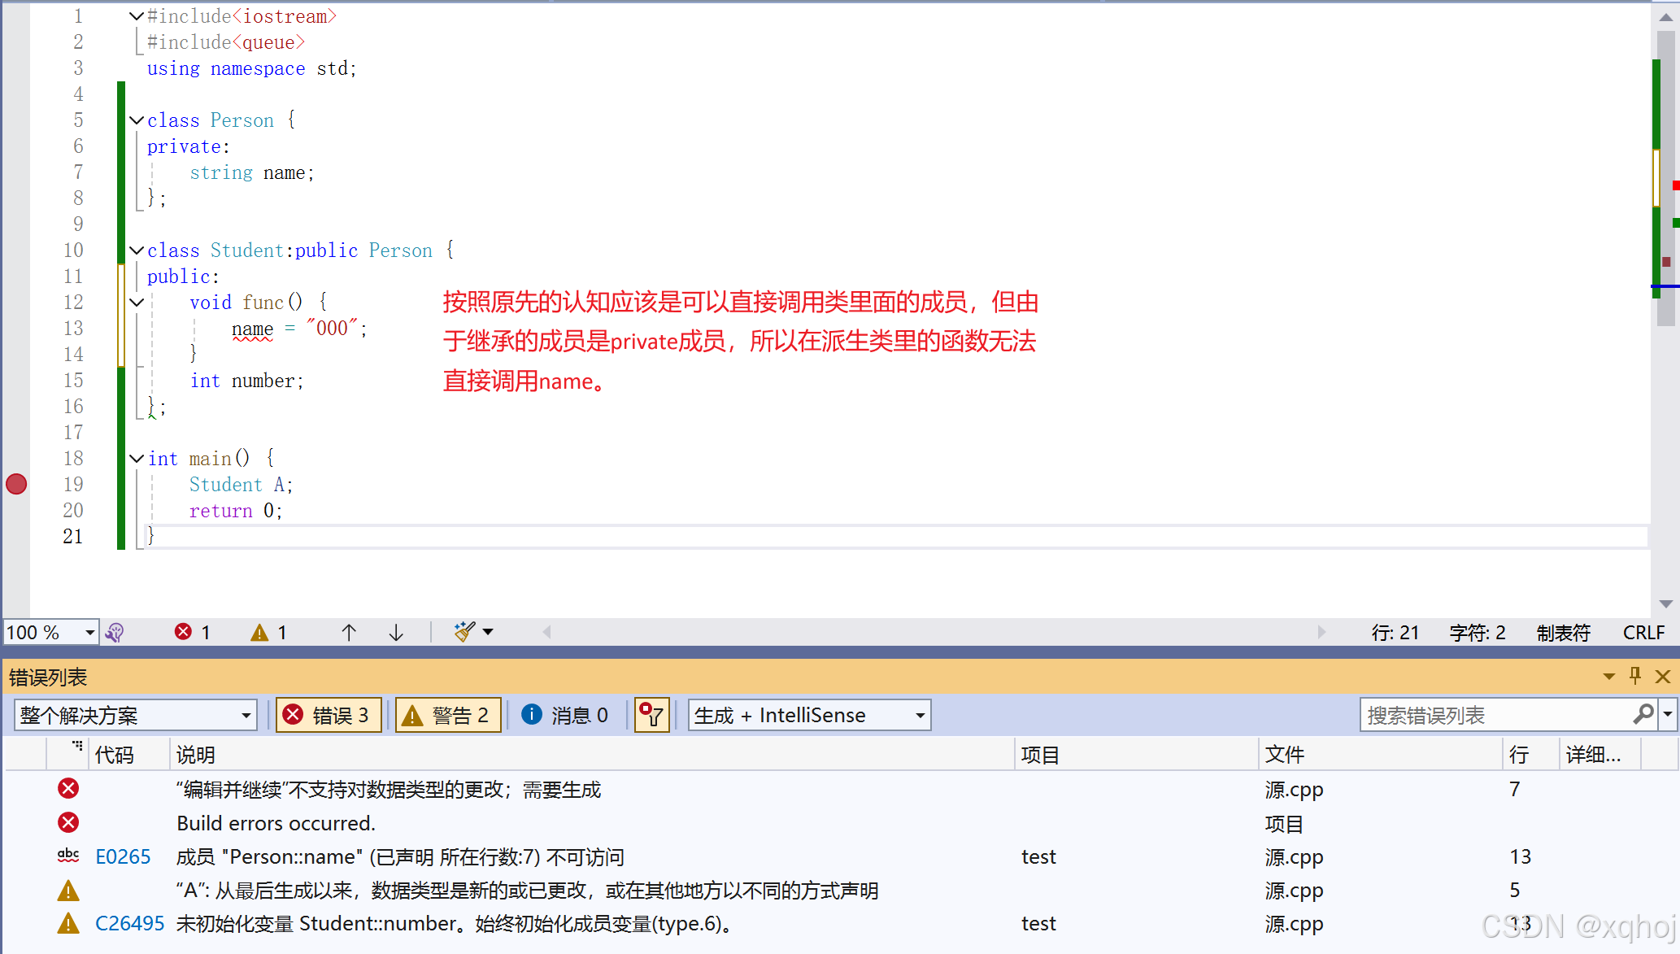Open the 整个解决方案 scope dropdown
The height and width of the screenshot is (954, 1680).
point(136,715)
